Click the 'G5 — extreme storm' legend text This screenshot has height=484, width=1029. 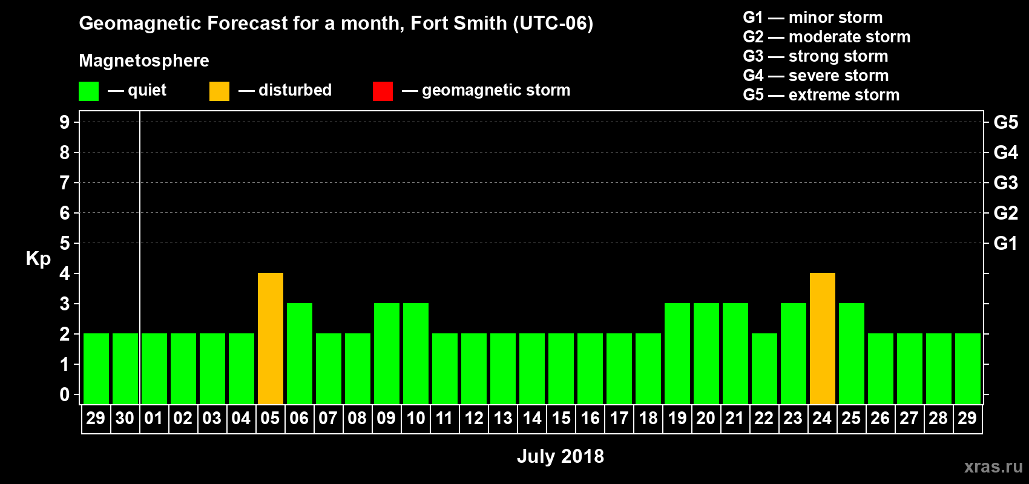(821, 95)
